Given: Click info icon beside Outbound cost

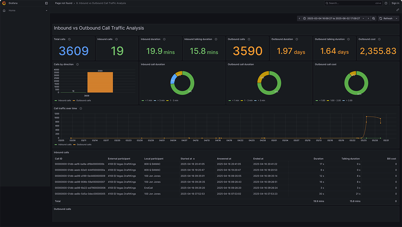Looking at the screenshot, I should [379, 39].
